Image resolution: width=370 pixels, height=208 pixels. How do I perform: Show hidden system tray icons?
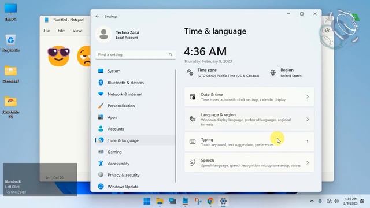point(312,201)
